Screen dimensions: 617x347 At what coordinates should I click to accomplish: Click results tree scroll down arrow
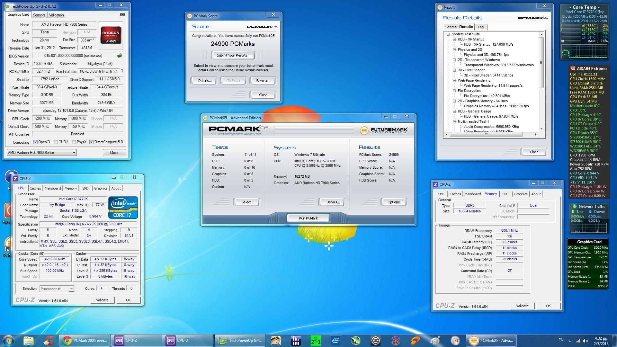(541, 129)
